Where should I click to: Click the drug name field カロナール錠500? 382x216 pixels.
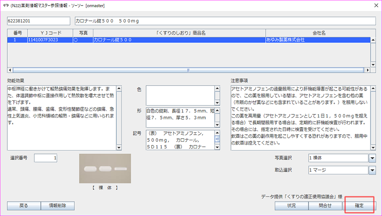[225, 21]
